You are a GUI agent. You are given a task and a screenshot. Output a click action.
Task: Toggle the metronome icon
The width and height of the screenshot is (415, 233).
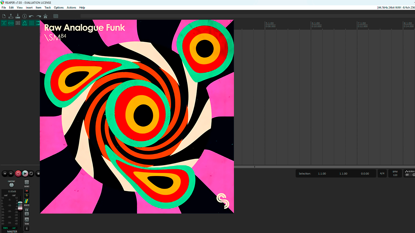click(x=46, y=16)
